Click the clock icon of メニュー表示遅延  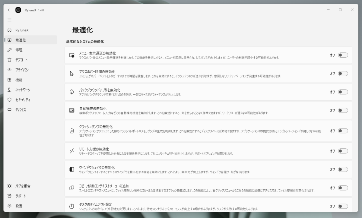click(x=72, y=55)
